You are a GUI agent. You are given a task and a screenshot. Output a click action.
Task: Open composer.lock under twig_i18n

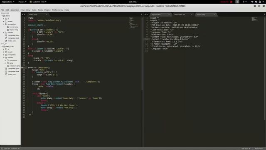click(13, 71)
